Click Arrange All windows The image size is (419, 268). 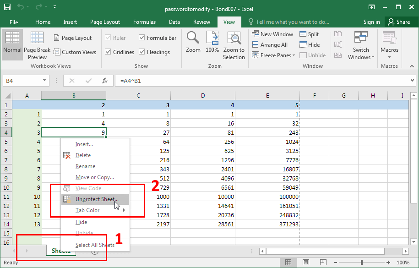270,45
